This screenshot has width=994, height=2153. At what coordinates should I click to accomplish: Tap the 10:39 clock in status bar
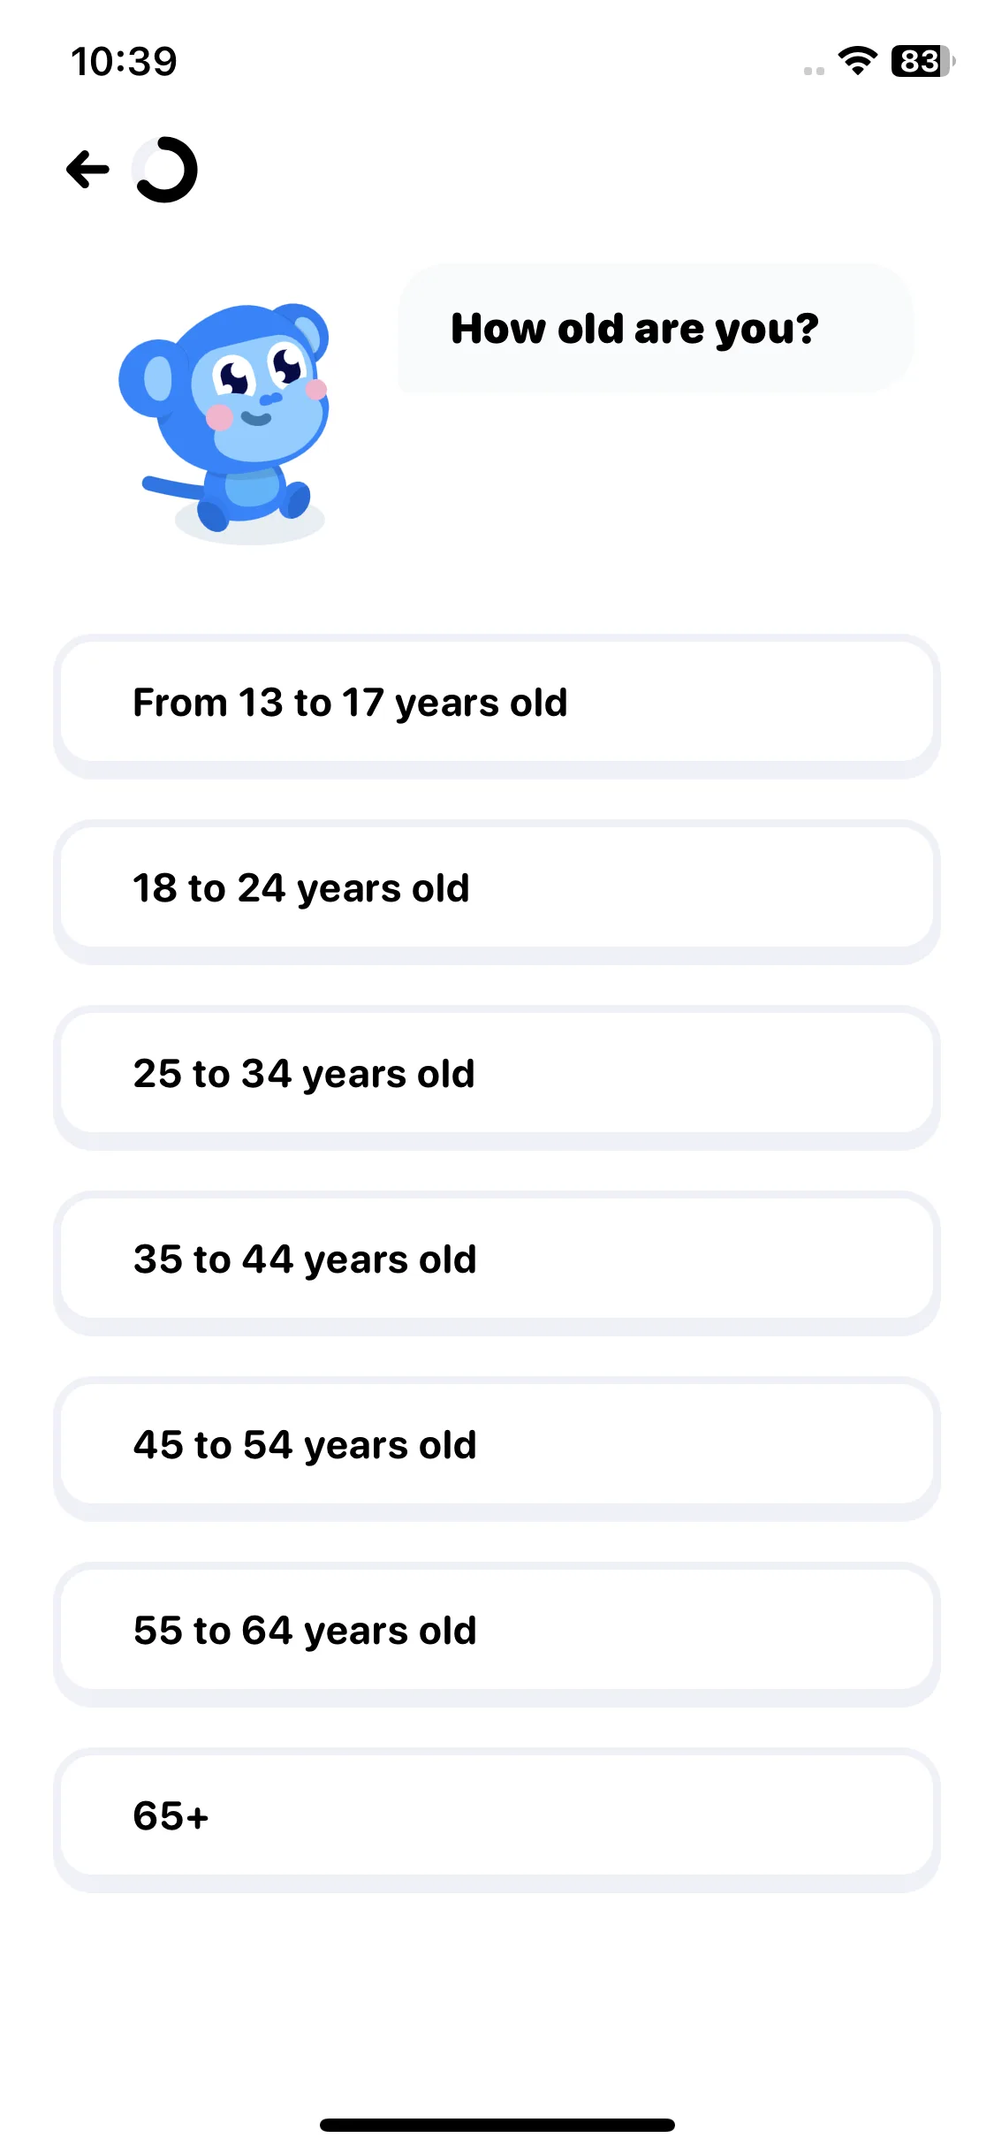click(x=124, y=61)
